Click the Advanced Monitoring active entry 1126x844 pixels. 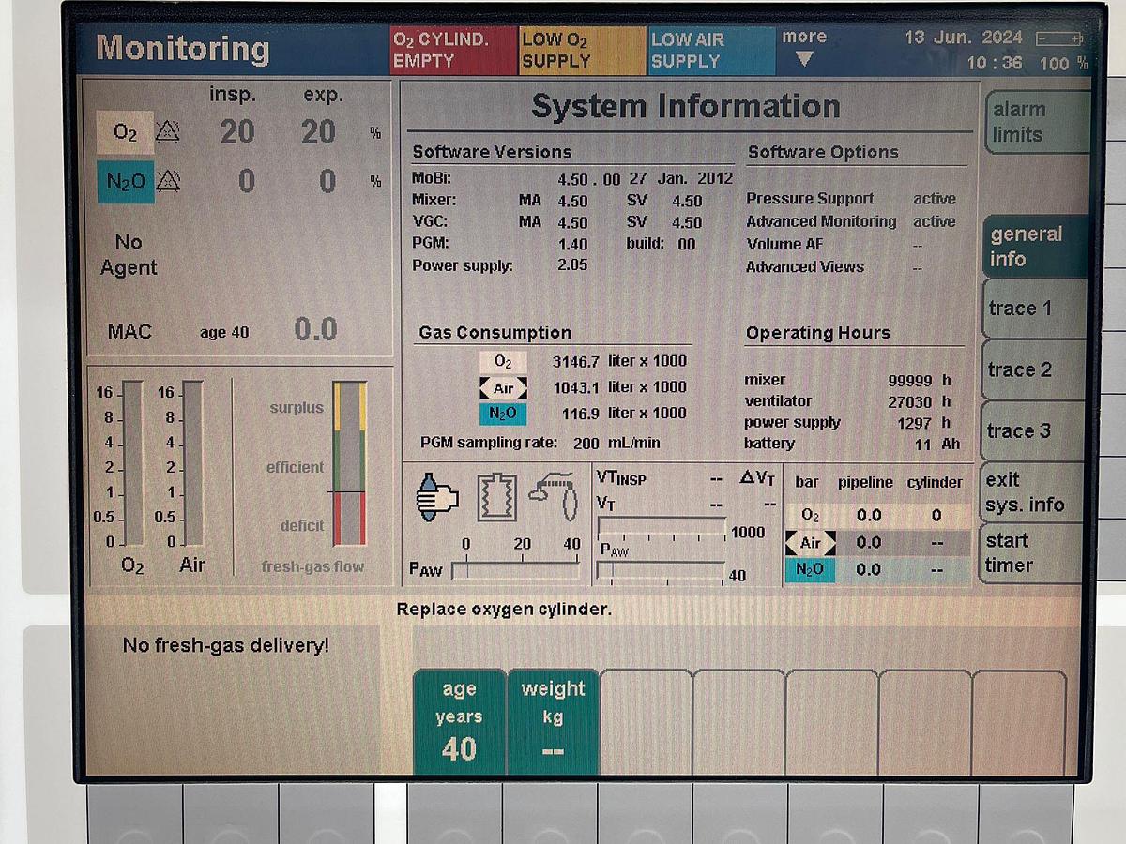850,221
